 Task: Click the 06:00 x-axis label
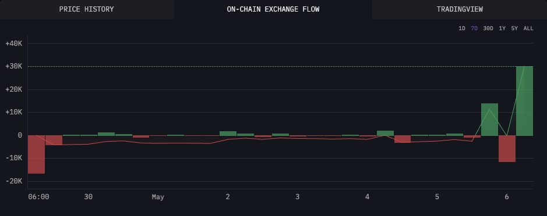[x=38, y=197]
